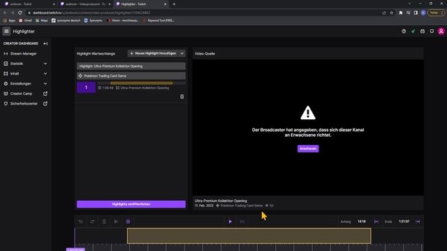Go back in browser history

point(5,13)
